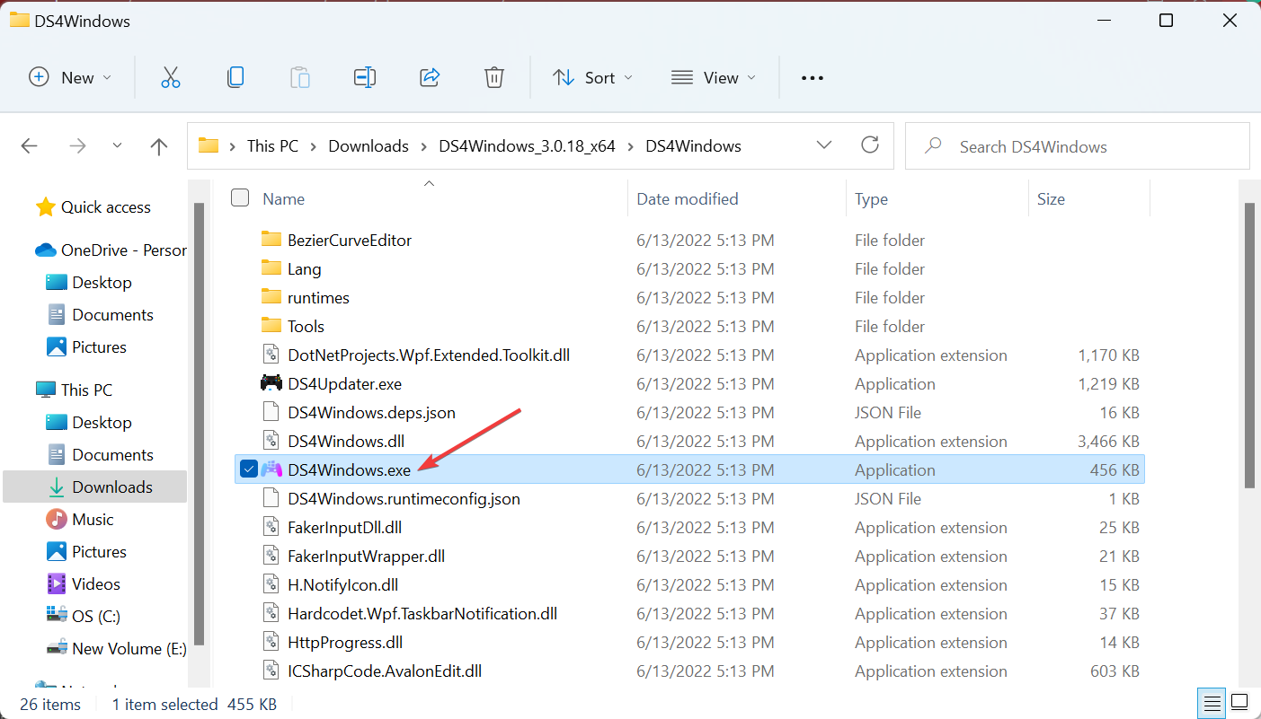Cut the selected file using toolbar scissors icon
Viewport: 1261px width, 719px height.
(171, 77)
